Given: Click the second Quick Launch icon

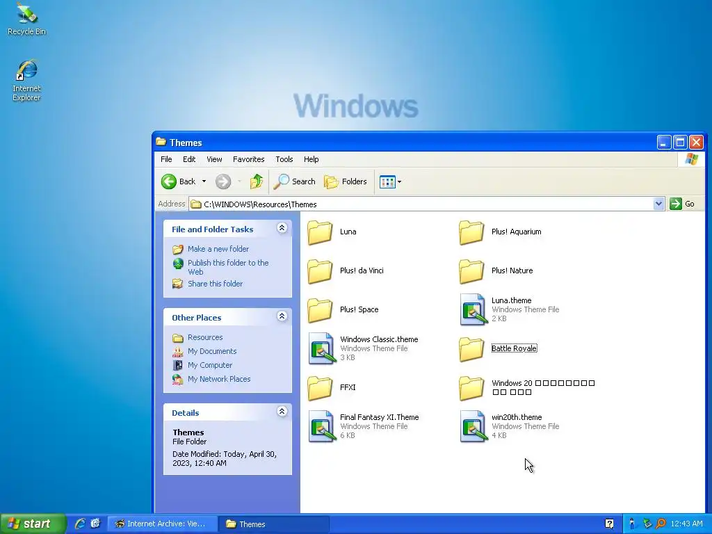Looking at the screenshot, I should point(95,524).
